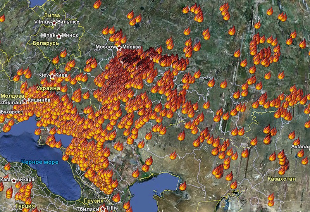Image resolution: width=310 pixels, height=212 pixels.
Task: Click the Minsk star marker
Action: 59,36
